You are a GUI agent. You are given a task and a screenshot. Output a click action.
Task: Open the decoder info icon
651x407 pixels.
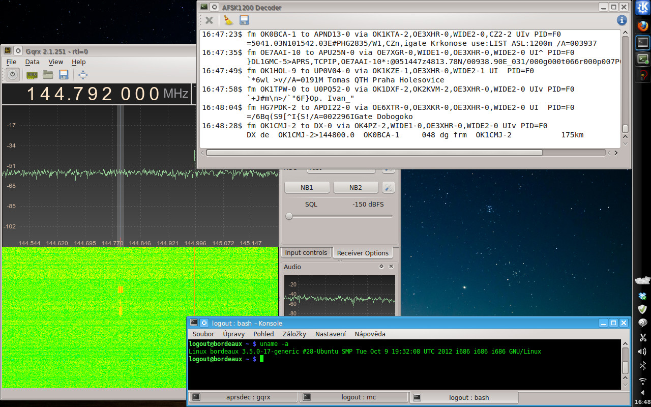coord(622,20)
